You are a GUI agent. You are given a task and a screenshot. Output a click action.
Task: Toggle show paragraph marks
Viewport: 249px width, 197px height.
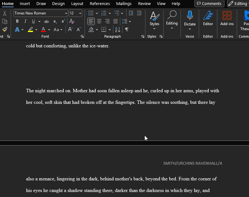tap(127, 29)
